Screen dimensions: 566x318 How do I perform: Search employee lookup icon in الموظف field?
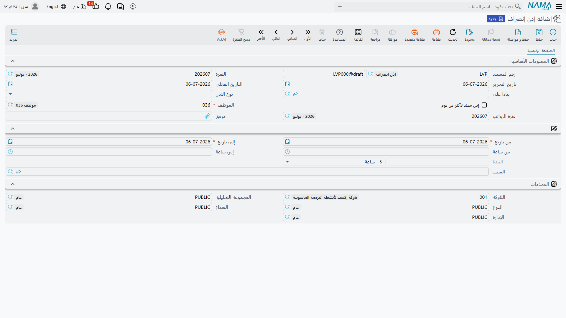point(10,105)
